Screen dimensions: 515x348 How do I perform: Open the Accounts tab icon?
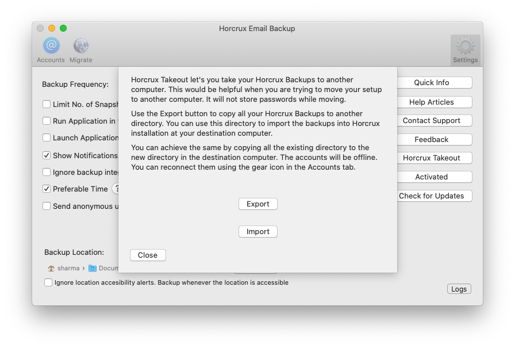[x=51, y=45]
